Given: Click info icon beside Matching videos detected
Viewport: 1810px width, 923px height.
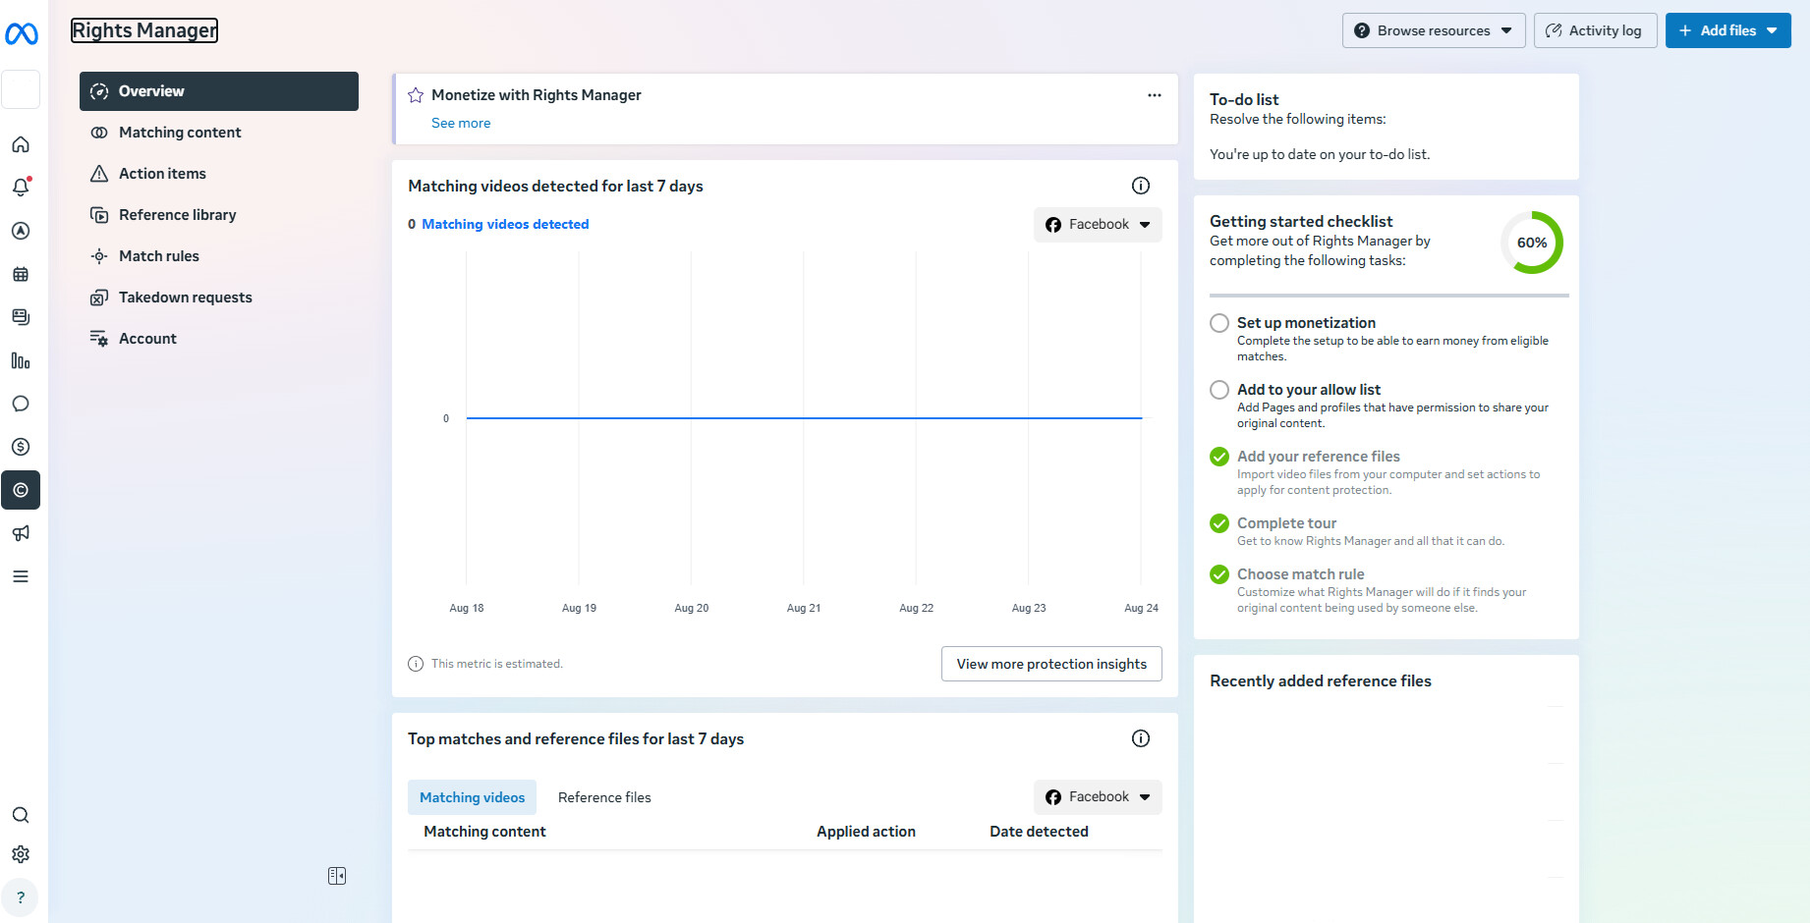Looking at the screenshot, I should coord(1140,186).
